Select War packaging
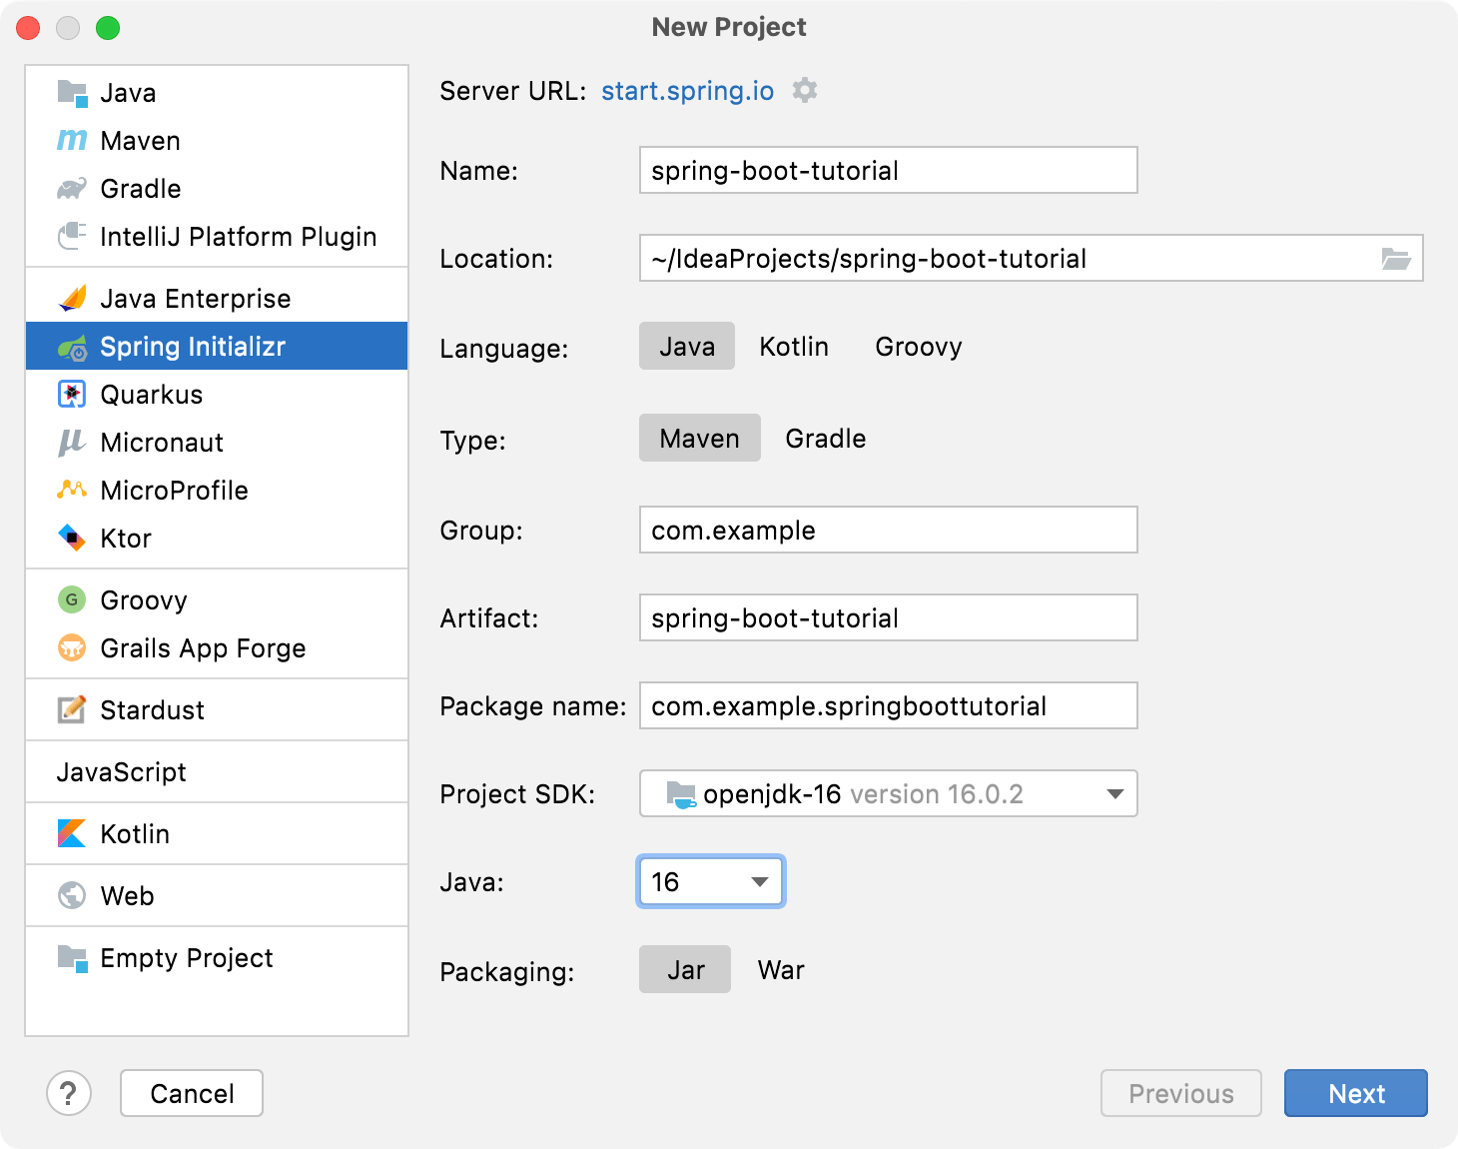1458x1149 pixels. (x=781, y=970)
